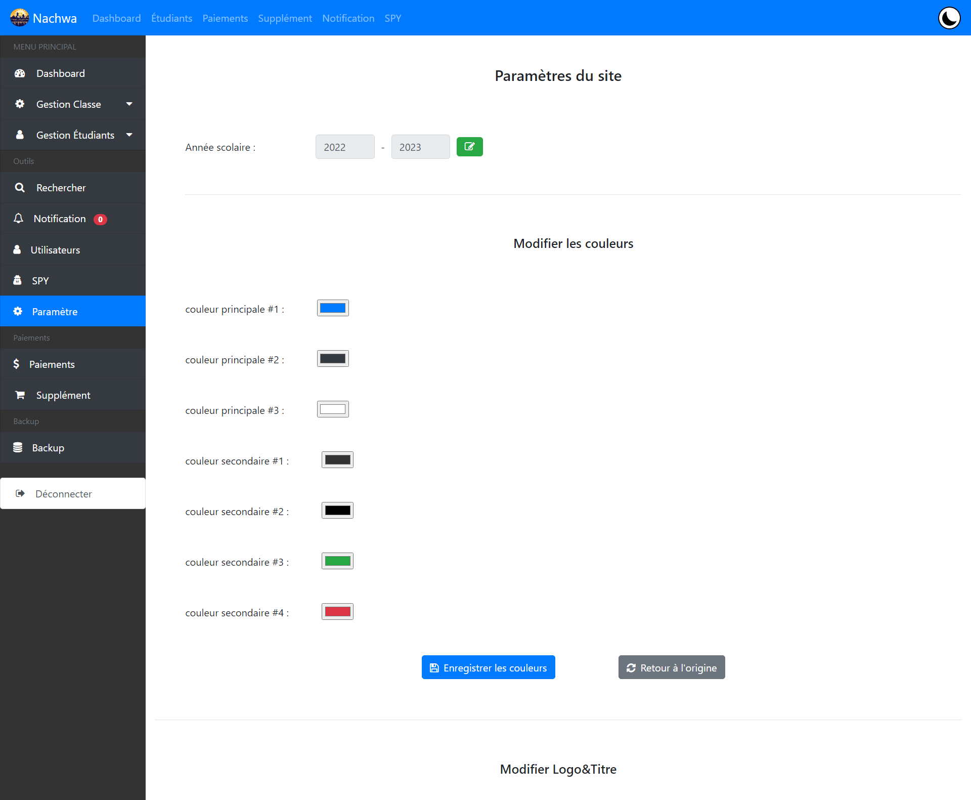The width and height of the screenshot is (971, 800).
Task: Open couleur secondaire #4 red swatch
Action: (337, 612)
